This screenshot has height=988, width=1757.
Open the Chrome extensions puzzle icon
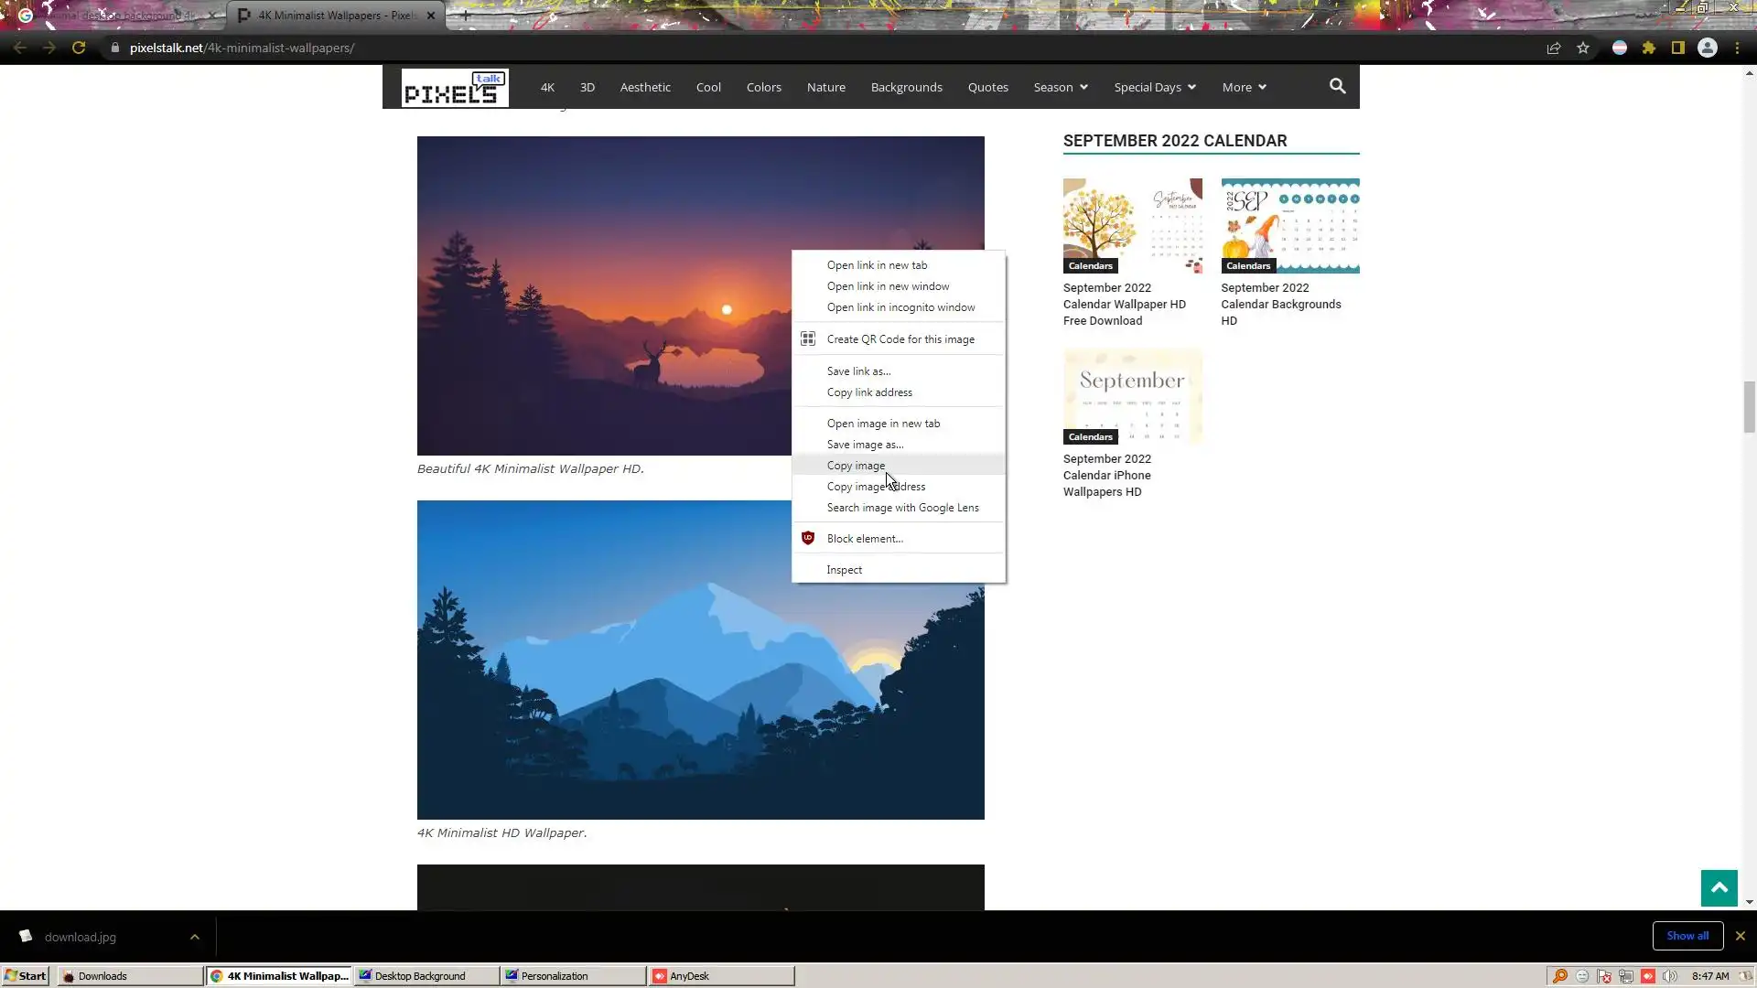(1649, 48)
